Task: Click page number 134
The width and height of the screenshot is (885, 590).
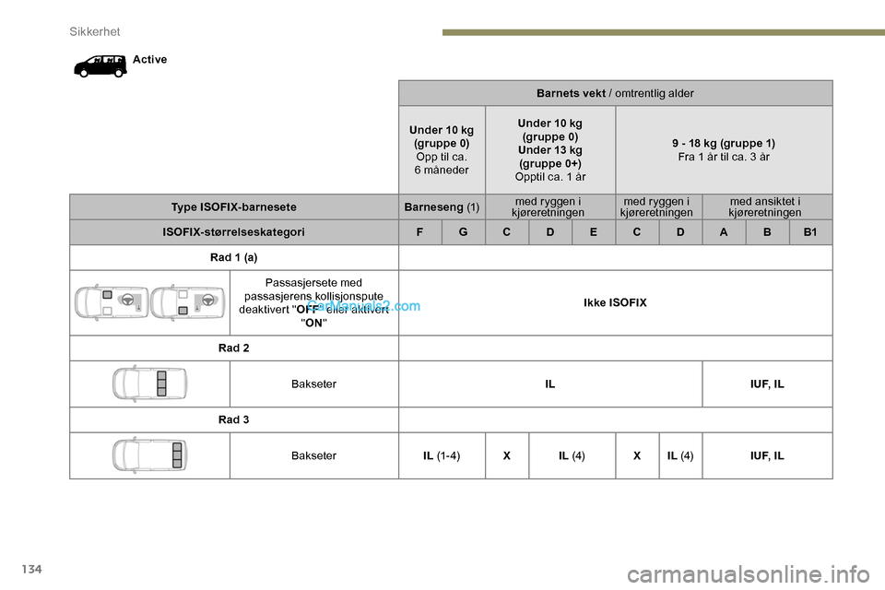Action: point(32,569)
